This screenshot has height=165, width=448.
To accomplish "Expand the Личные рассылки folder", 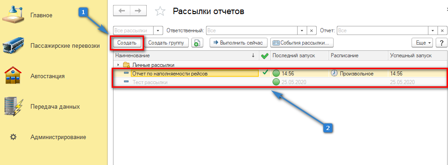I will click(118, 65).
